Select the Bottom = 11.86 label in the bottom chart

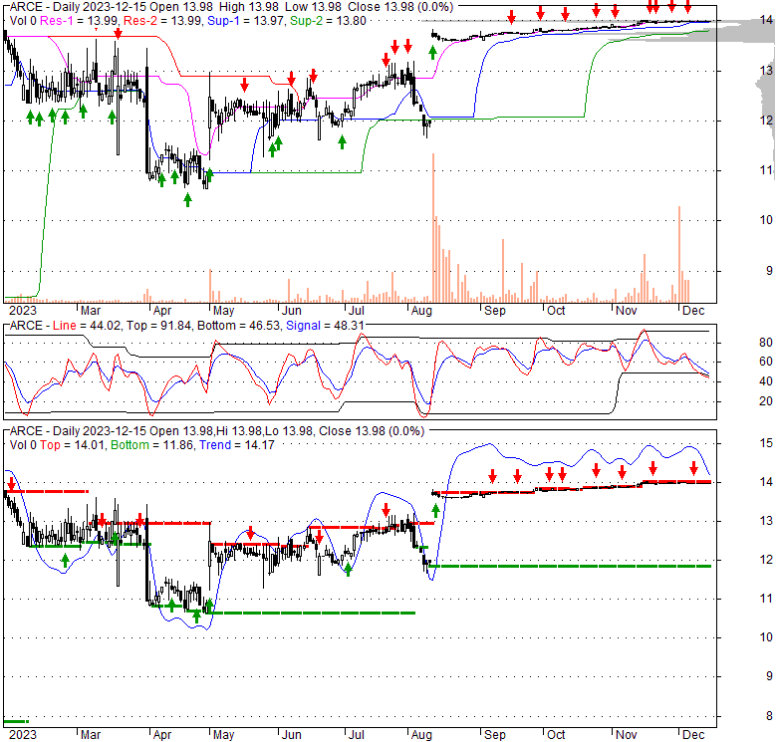click(151, 445)
